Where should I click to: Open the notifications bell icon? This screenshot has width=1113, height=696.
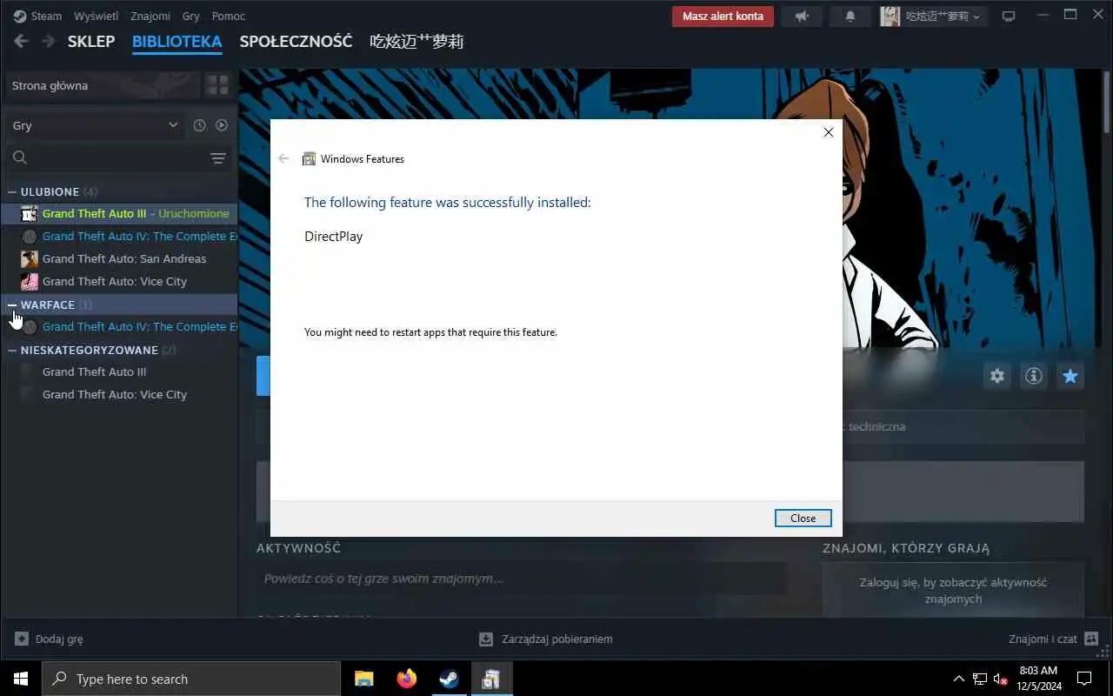point(850,16)
